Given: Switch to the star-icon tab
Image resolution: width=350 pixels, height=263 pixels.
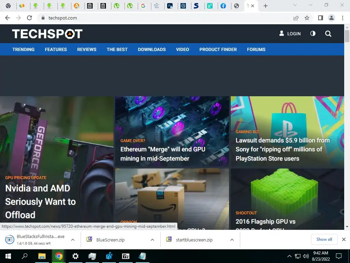Looking at the screenshot, I should click(x=157, y=6).
